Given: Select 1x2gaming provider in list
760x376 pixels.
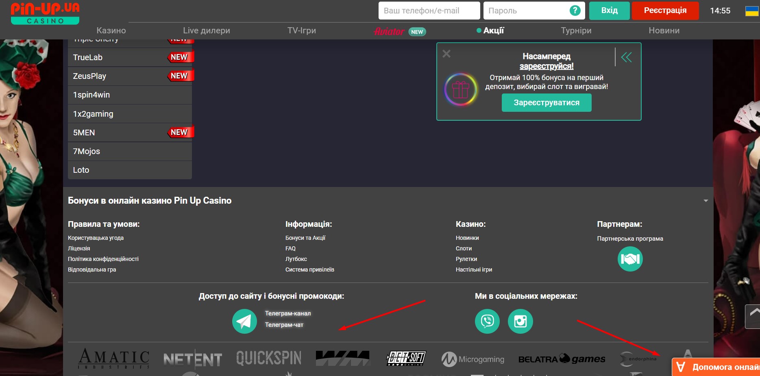Looking at the screenshot, I should (x=130, y=114).
